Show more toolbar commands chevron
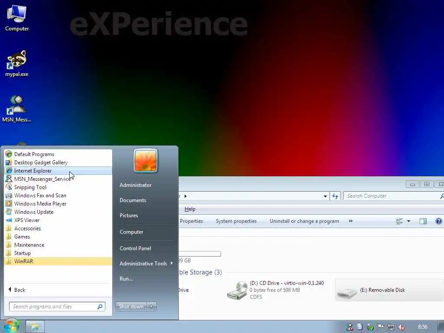444x333 pixels. click(x=350, y=221)
